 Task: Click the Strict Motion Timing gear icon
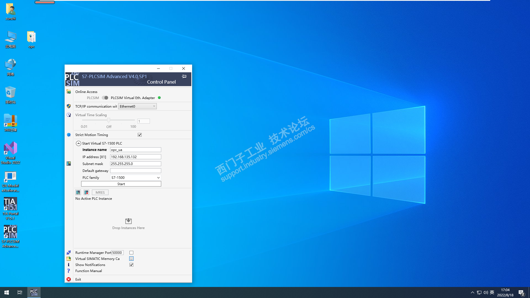click(x=69, y=135)
